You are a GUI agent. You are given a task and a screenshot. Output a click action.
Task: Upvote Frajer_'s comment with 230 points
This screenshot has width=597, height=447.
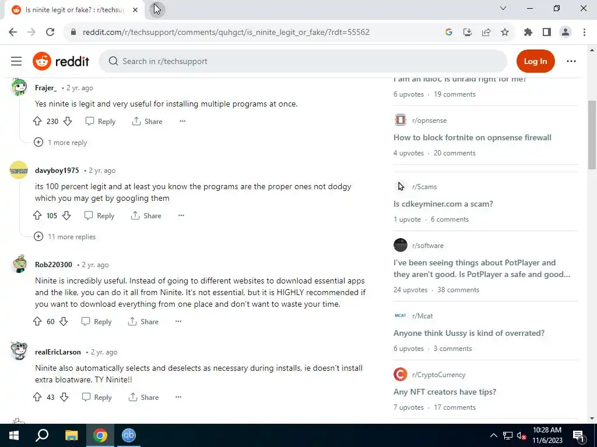pyautogui.click(x=37, y=121)
